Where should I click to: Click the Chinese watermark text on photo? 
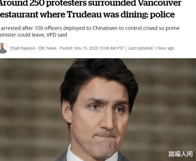coord(181,154)
